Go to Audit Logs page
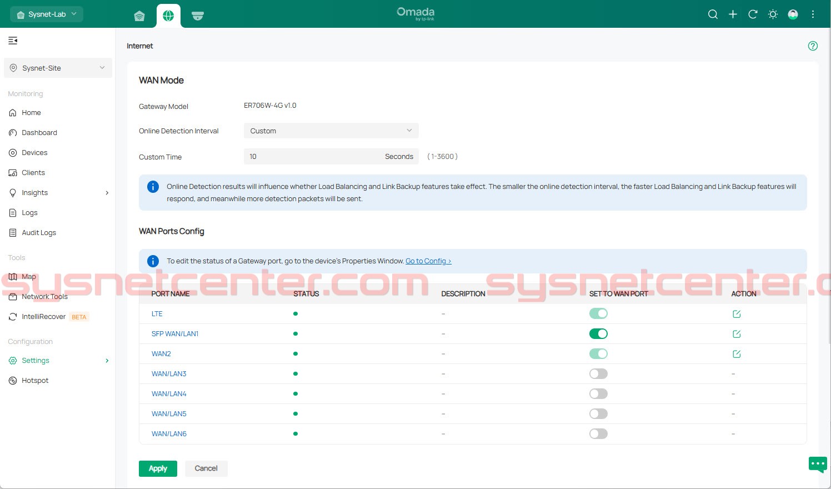Viewport: 831px width, 489px height. 39,233
